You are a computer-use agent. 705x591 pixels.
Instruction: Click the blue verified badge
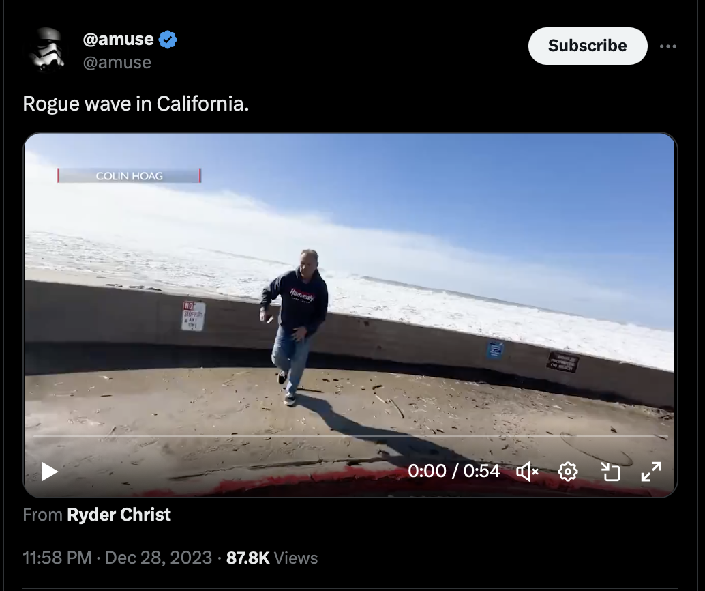point(168,40)
